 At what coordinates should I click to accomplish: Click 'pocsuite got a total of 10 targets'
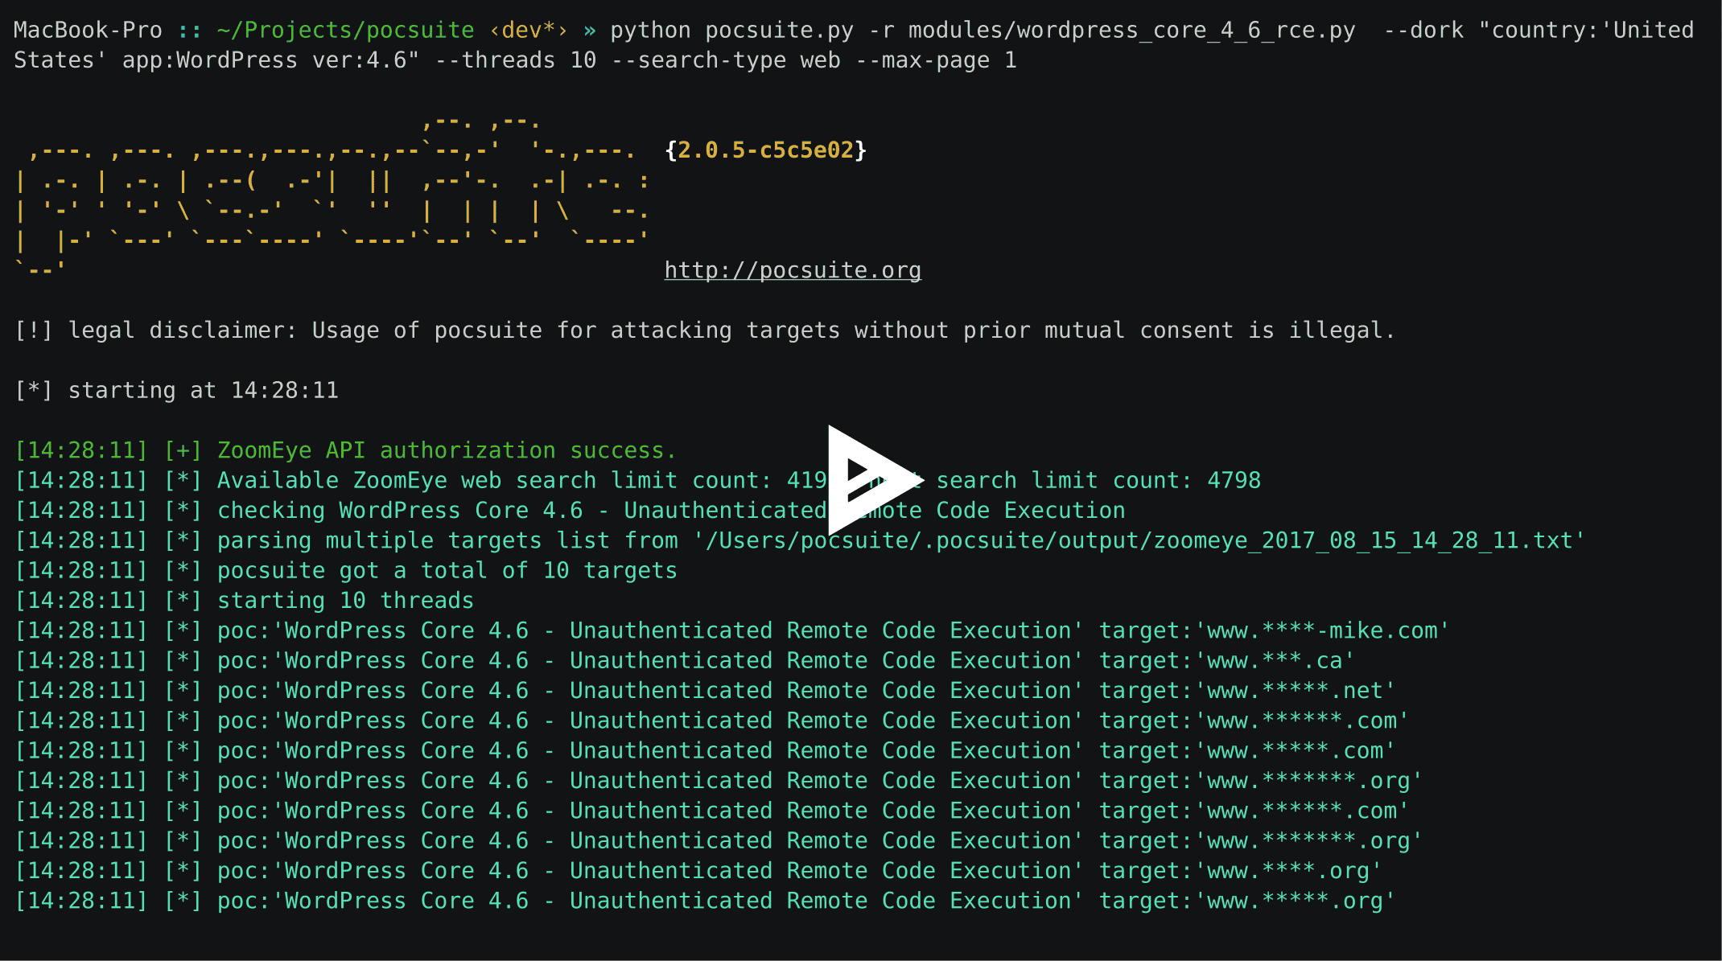click(447, 571)
